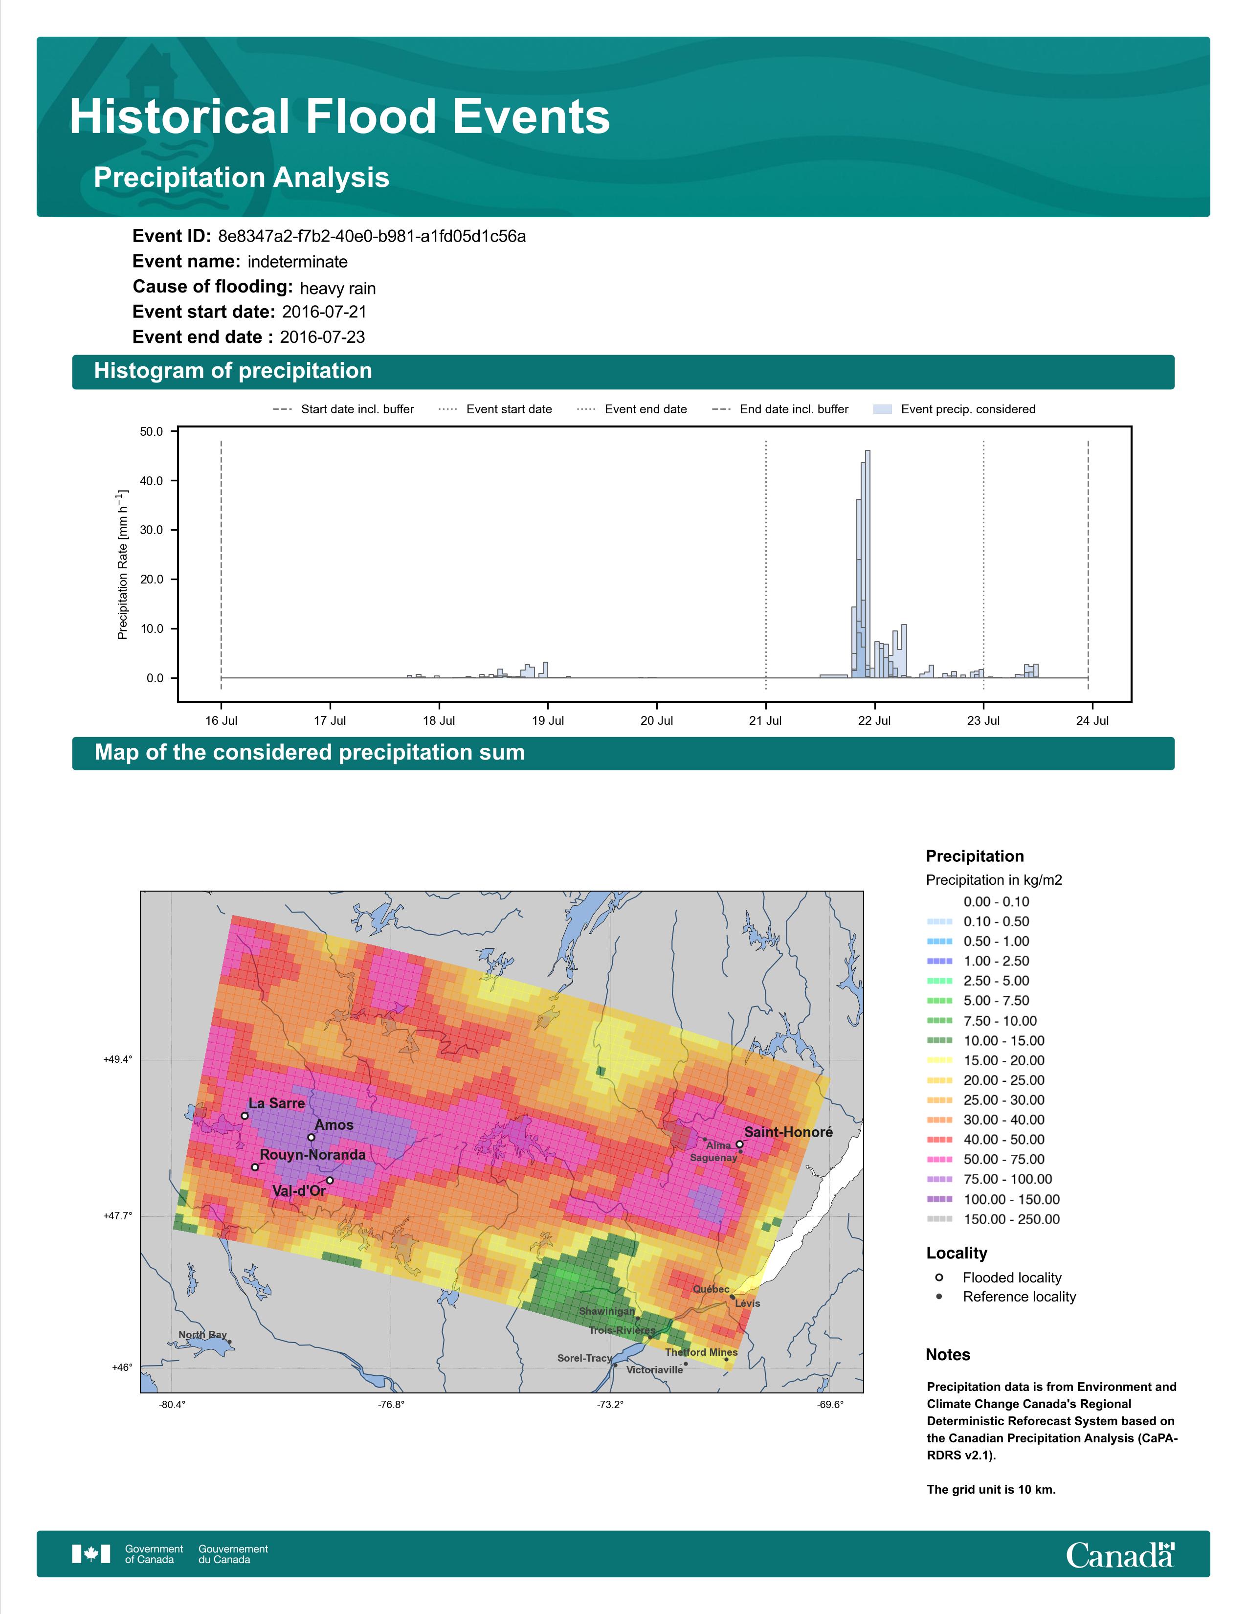
Task: Click the Canada wordmark logo
Action: (x=1120, y=1554)
